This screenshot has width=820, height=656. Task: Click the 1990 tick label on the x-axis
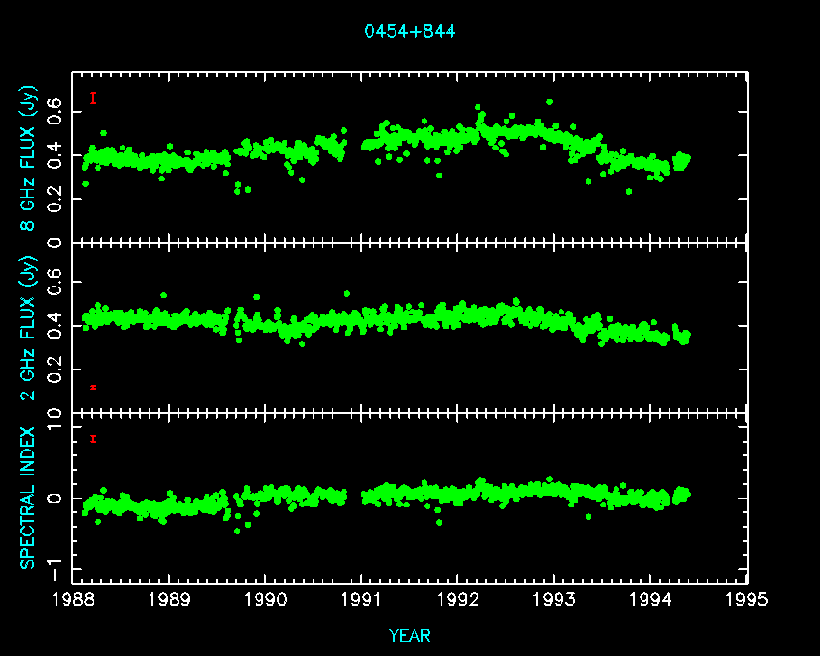[265, 600]
